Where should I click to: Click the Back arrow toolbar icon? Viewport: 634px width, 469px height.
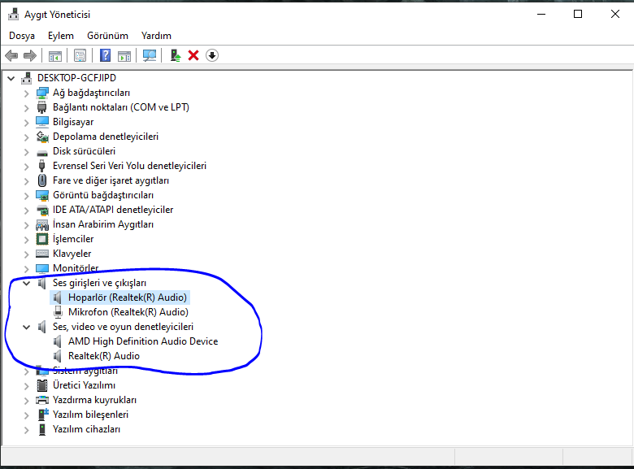point(11,55)
